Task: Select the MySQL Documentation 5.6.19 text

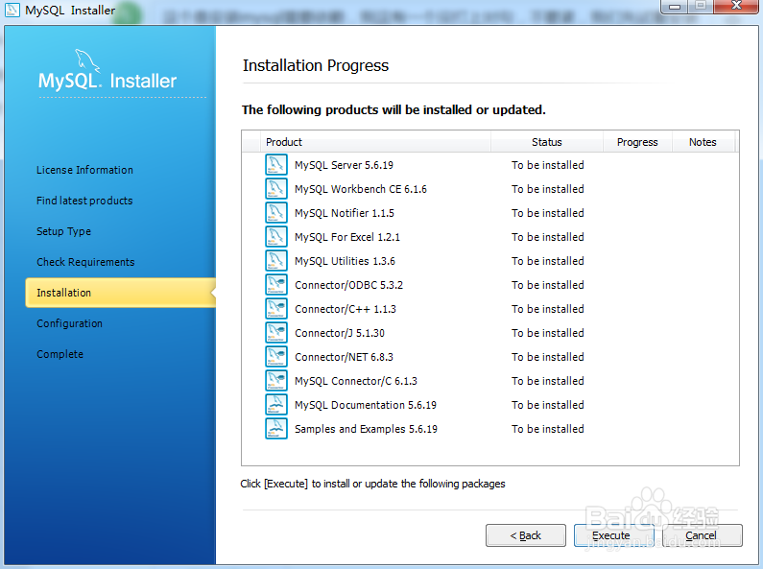Action: pos(366,405)
